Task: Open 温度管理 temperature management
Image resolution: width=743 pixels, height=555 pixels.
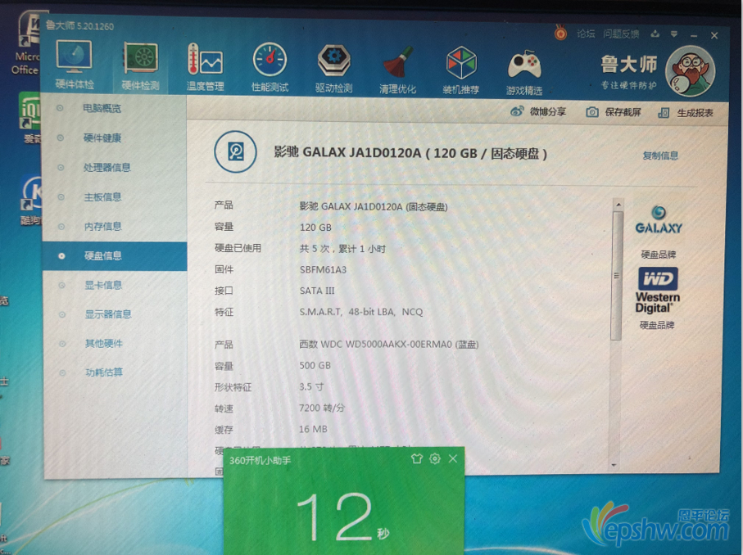Action: [205, 67]
